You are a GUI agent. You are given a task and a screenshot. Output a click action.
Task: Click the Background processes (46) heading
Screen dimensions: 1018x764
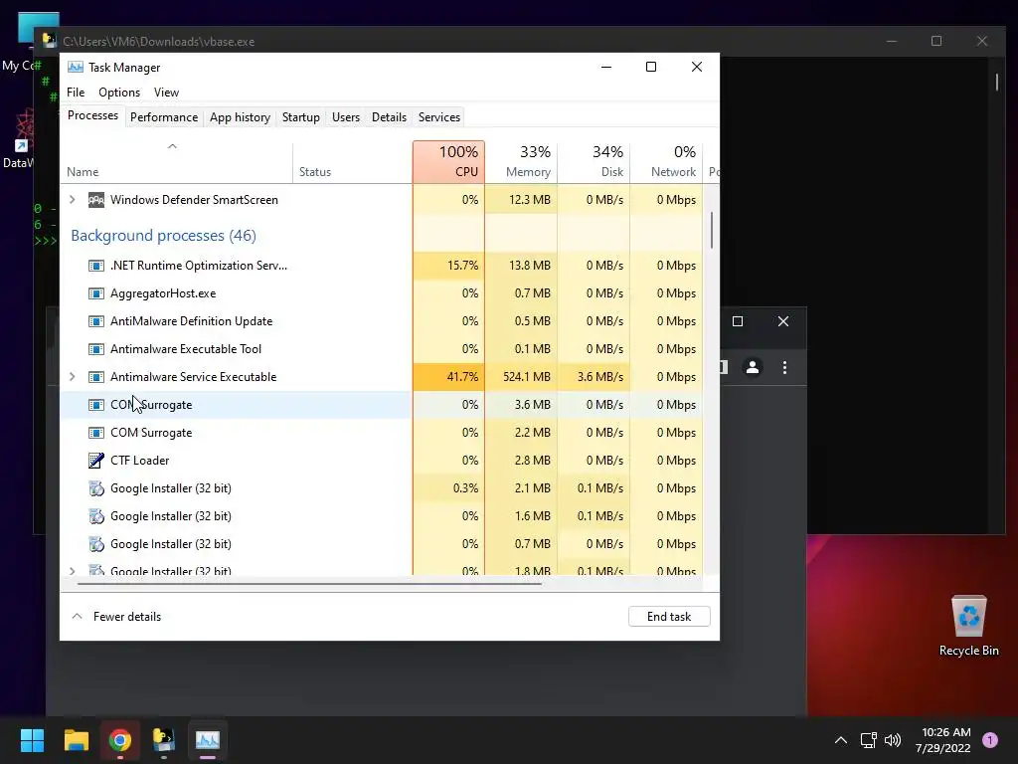164,235
